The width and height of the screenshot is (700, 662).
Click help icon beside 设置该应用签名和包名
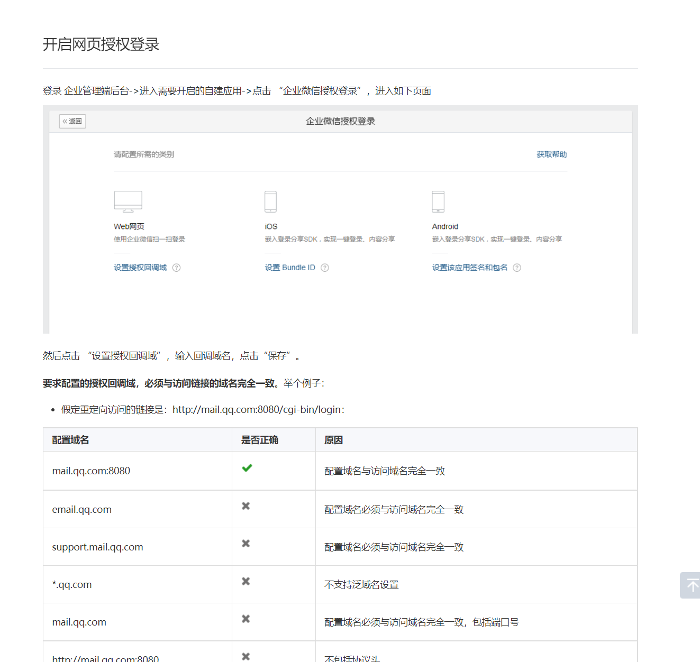(517, 268)
